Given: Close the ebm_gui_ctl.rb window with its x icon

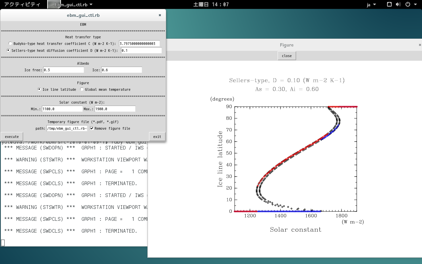Looking at the screenshot, I should pos(160,15).
